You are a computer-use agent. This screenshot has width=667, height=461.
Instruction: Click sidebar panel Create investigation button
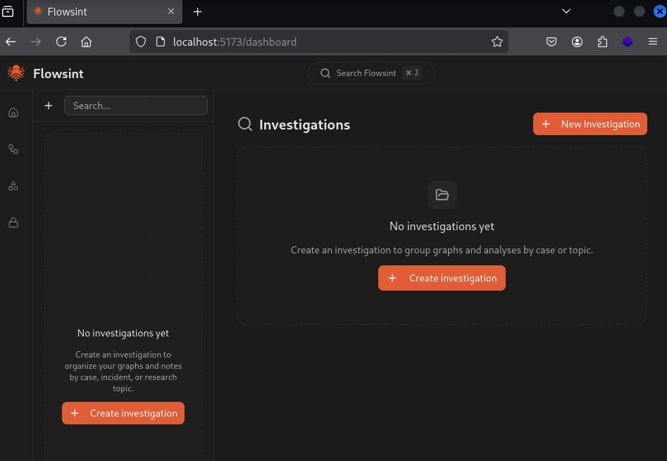pyautogui.click(x=123, y=413)
